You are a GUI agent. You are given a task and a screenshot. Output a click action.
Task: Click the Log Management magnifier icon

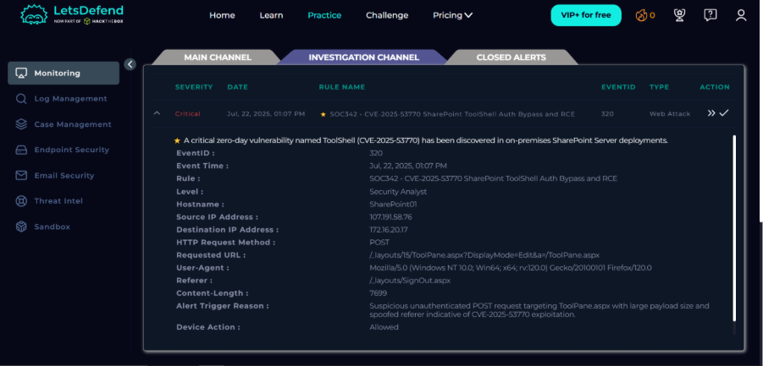point(21,99)
